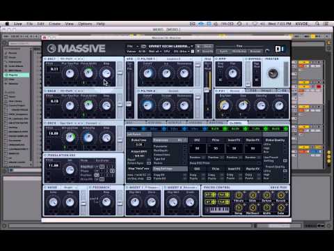Click the Filter 2 Cutoff knob
The width and height of the screenshot is (334, 251).
click(x=148, y=105)
